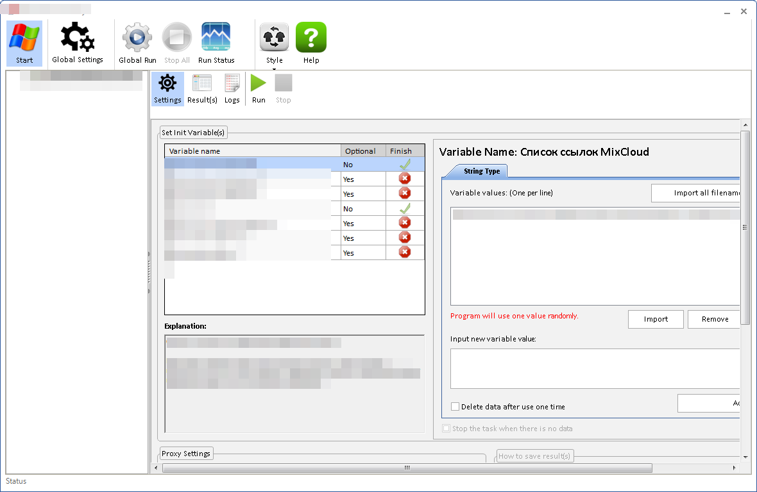Run the task with green play icon
The image size is (757, 492).
click(259, 88)
